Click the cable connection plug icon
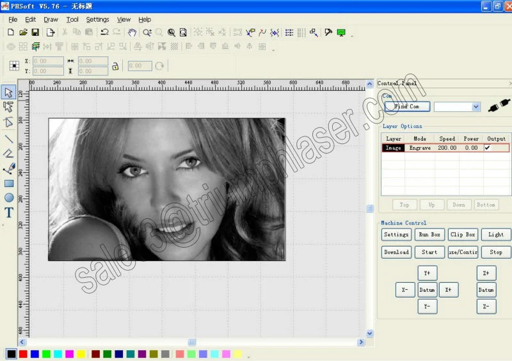 (x=497, y=107)
